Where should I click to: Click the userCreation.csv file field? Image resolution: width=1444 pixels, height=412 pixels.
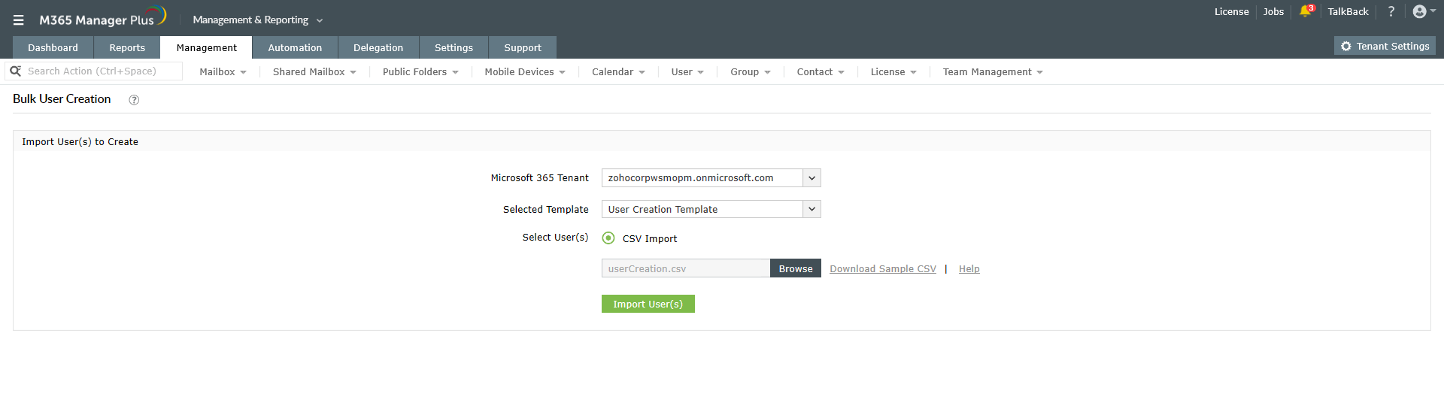point(686,268)
